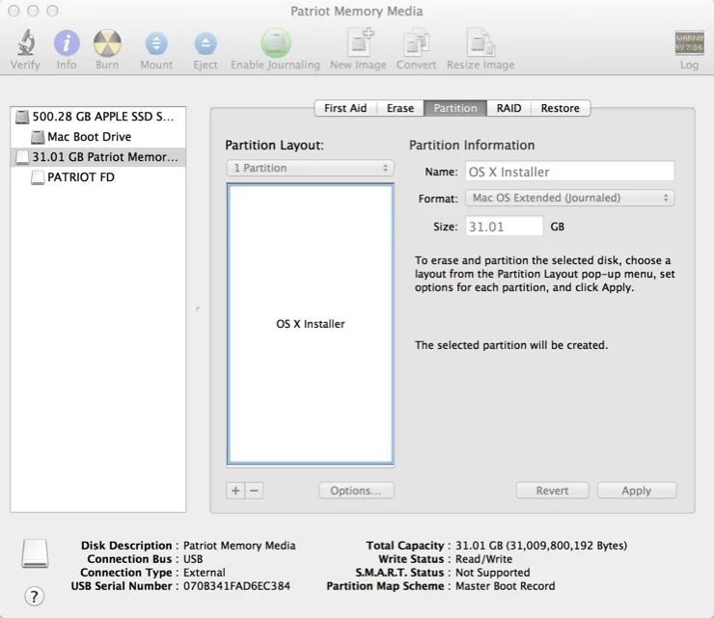Create a New Image from the toolbar

click(x=360, y=41)
